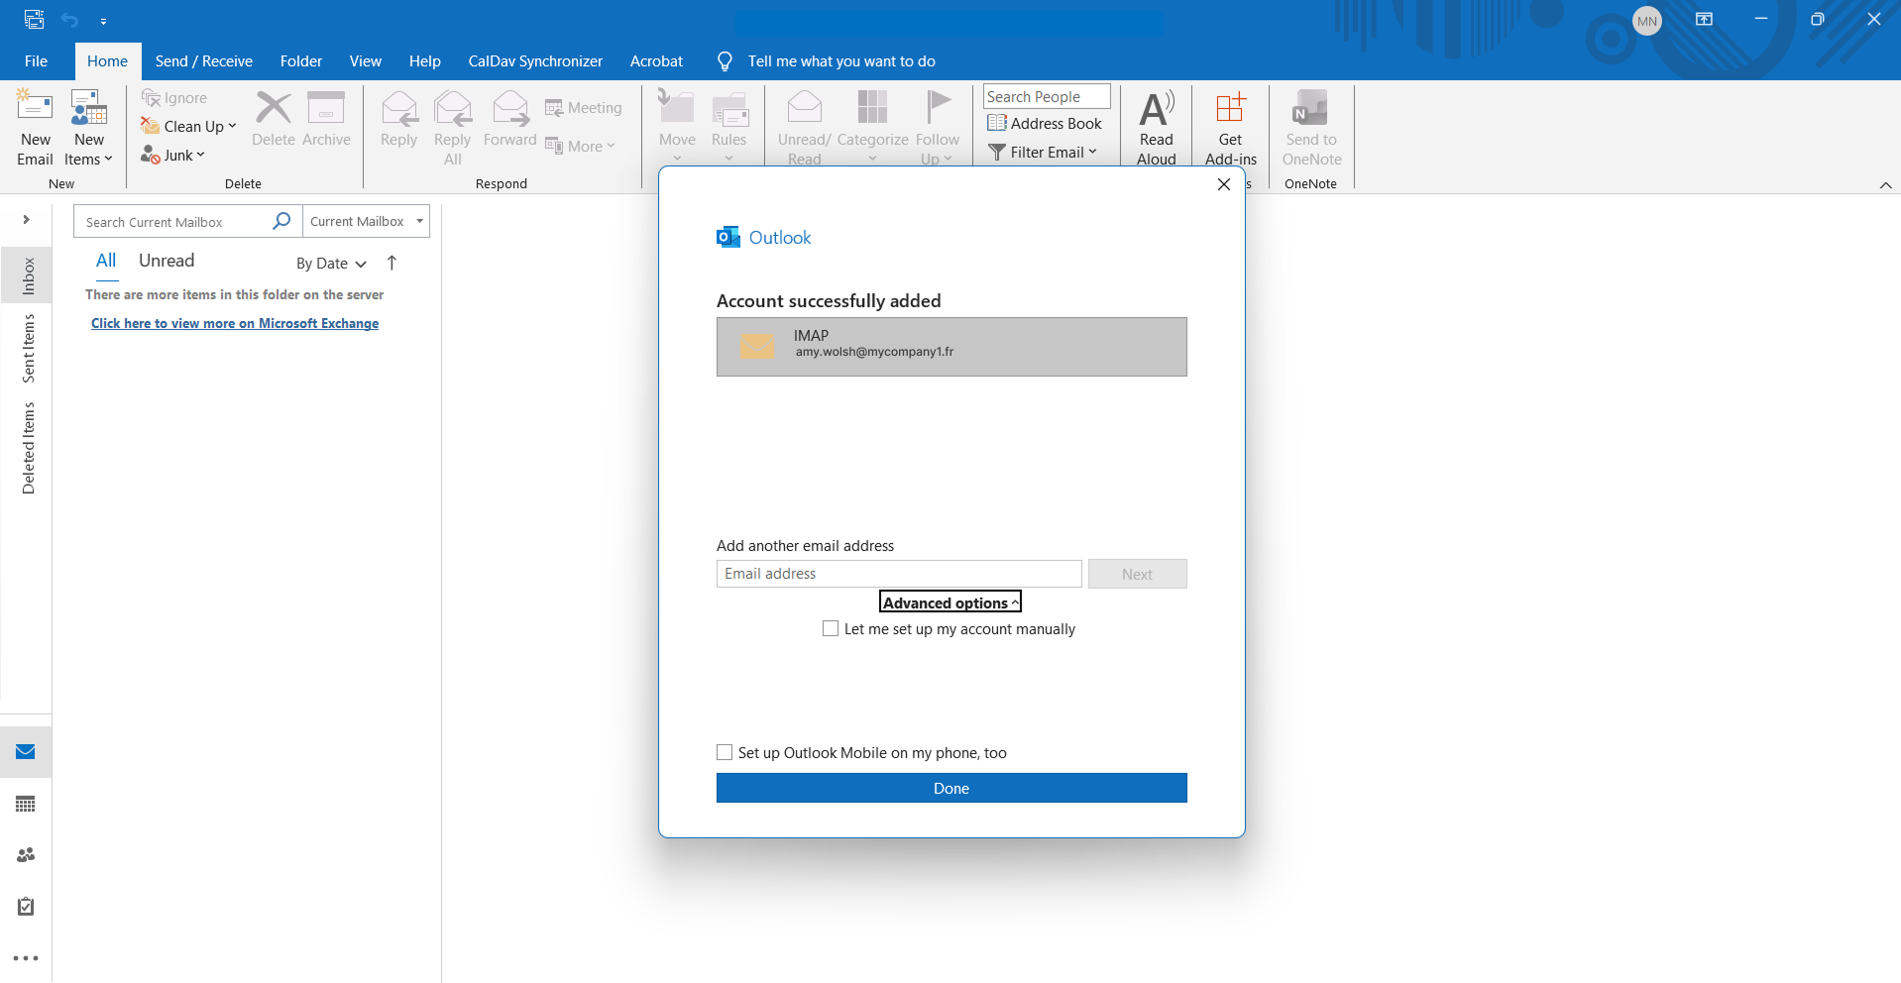The image size is (1901, 983).
Task: Click Tell me what you want to do
Action: pos(841,60)
